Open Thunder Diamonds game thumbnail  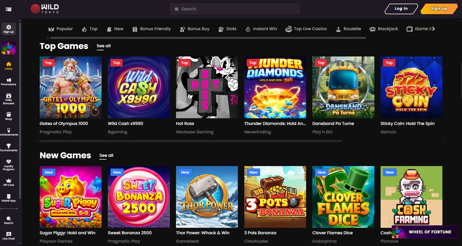[275, 87]
